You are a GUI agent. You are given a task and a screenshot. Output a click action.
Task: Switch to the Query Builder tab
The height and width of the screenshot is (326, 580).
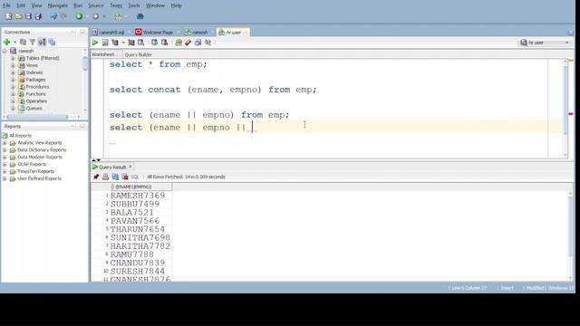[x=139, y=54]
